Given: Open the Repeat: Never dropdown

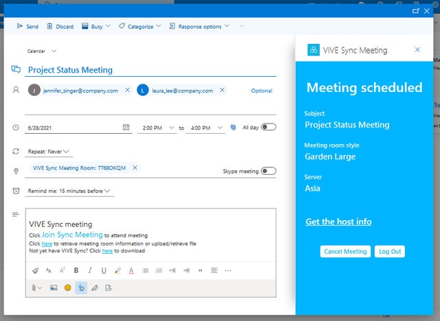Looking at the screenshot, I should pos(49,152).
